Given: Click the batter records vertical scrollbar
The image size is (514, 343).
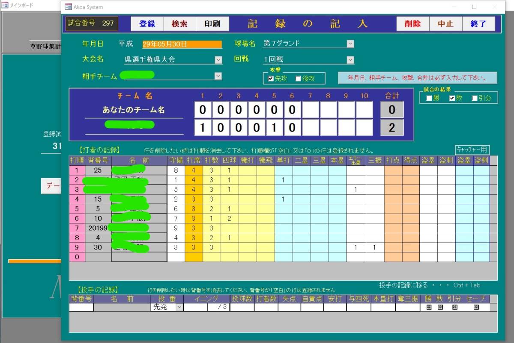Looking at the screenshot, I should [493, 209].
